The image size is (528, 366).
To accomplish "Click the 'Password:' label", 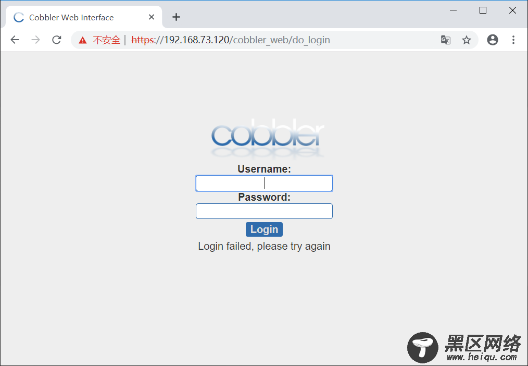I will click(x=265, y=197).
